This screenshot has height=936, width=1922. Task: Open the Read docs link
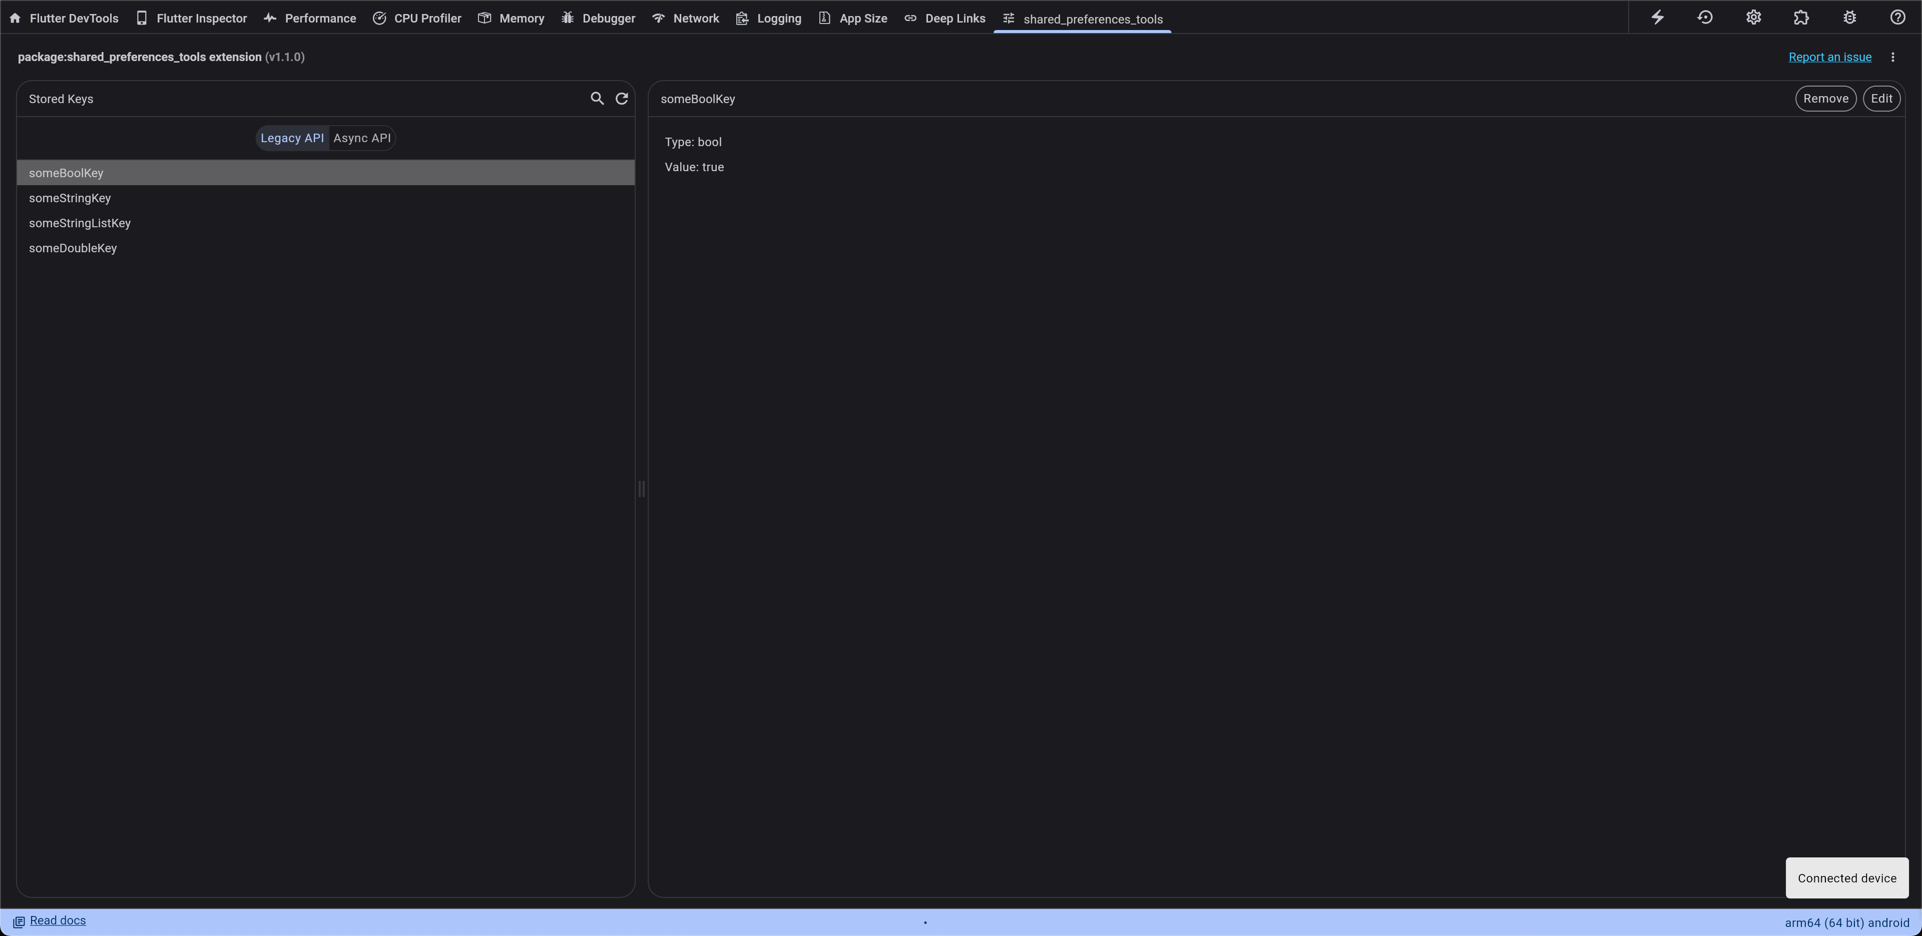(x=58, y=920)
